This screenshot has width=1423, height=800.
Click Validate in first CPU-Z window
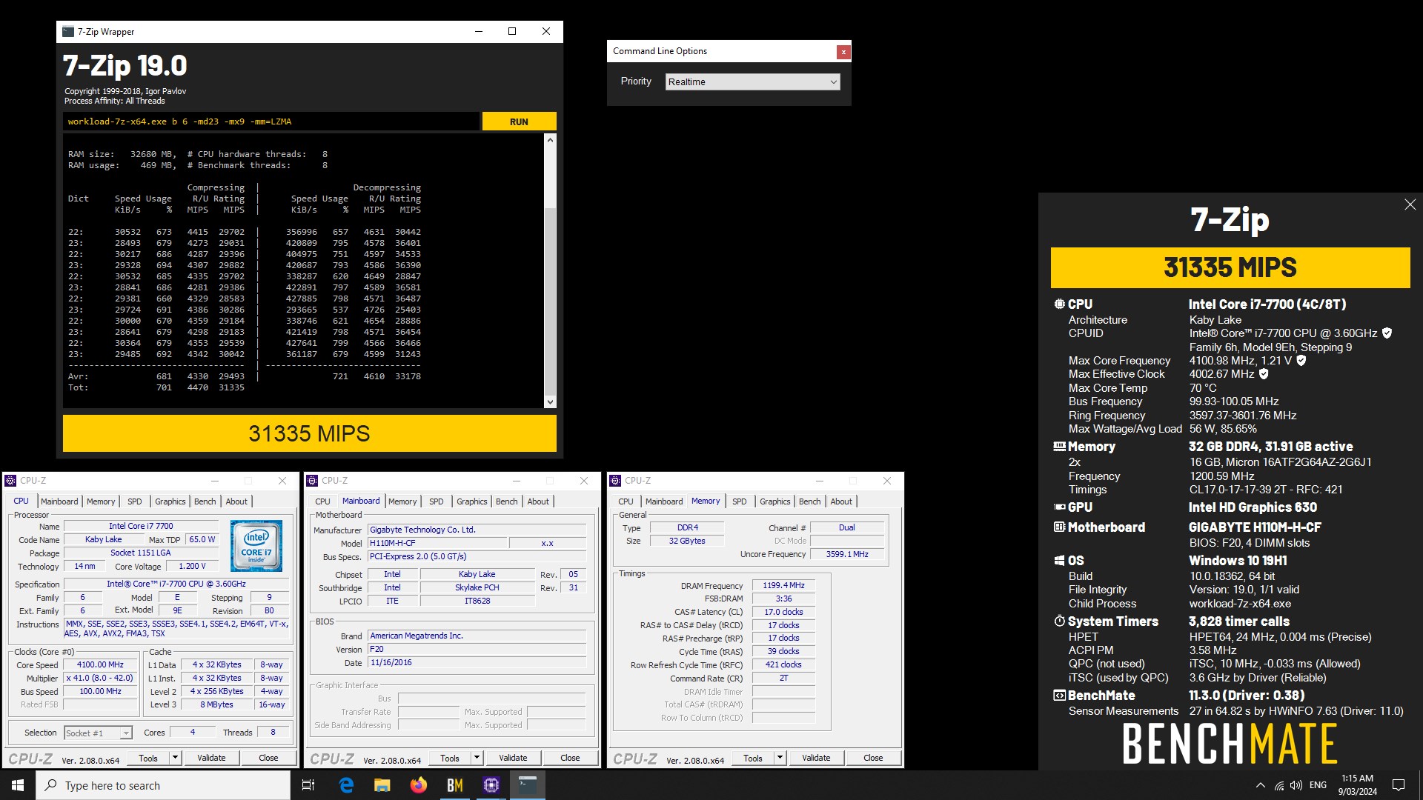coord(211,758)
